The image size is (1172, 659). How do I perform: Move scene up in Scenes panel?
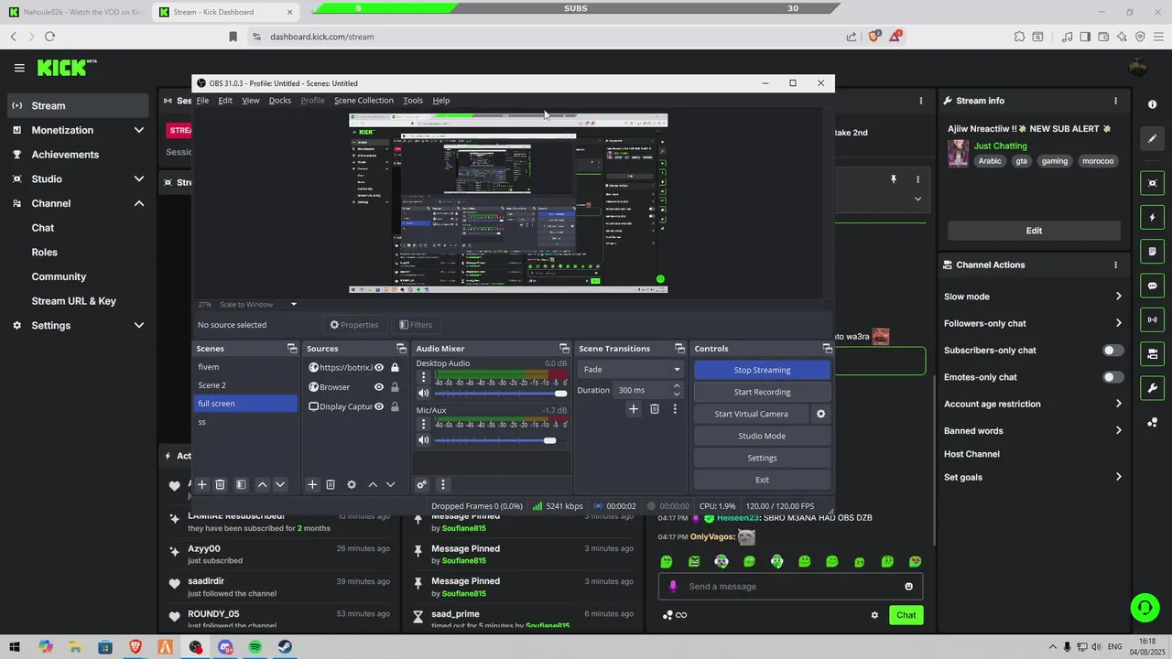[x=262, y=485]
